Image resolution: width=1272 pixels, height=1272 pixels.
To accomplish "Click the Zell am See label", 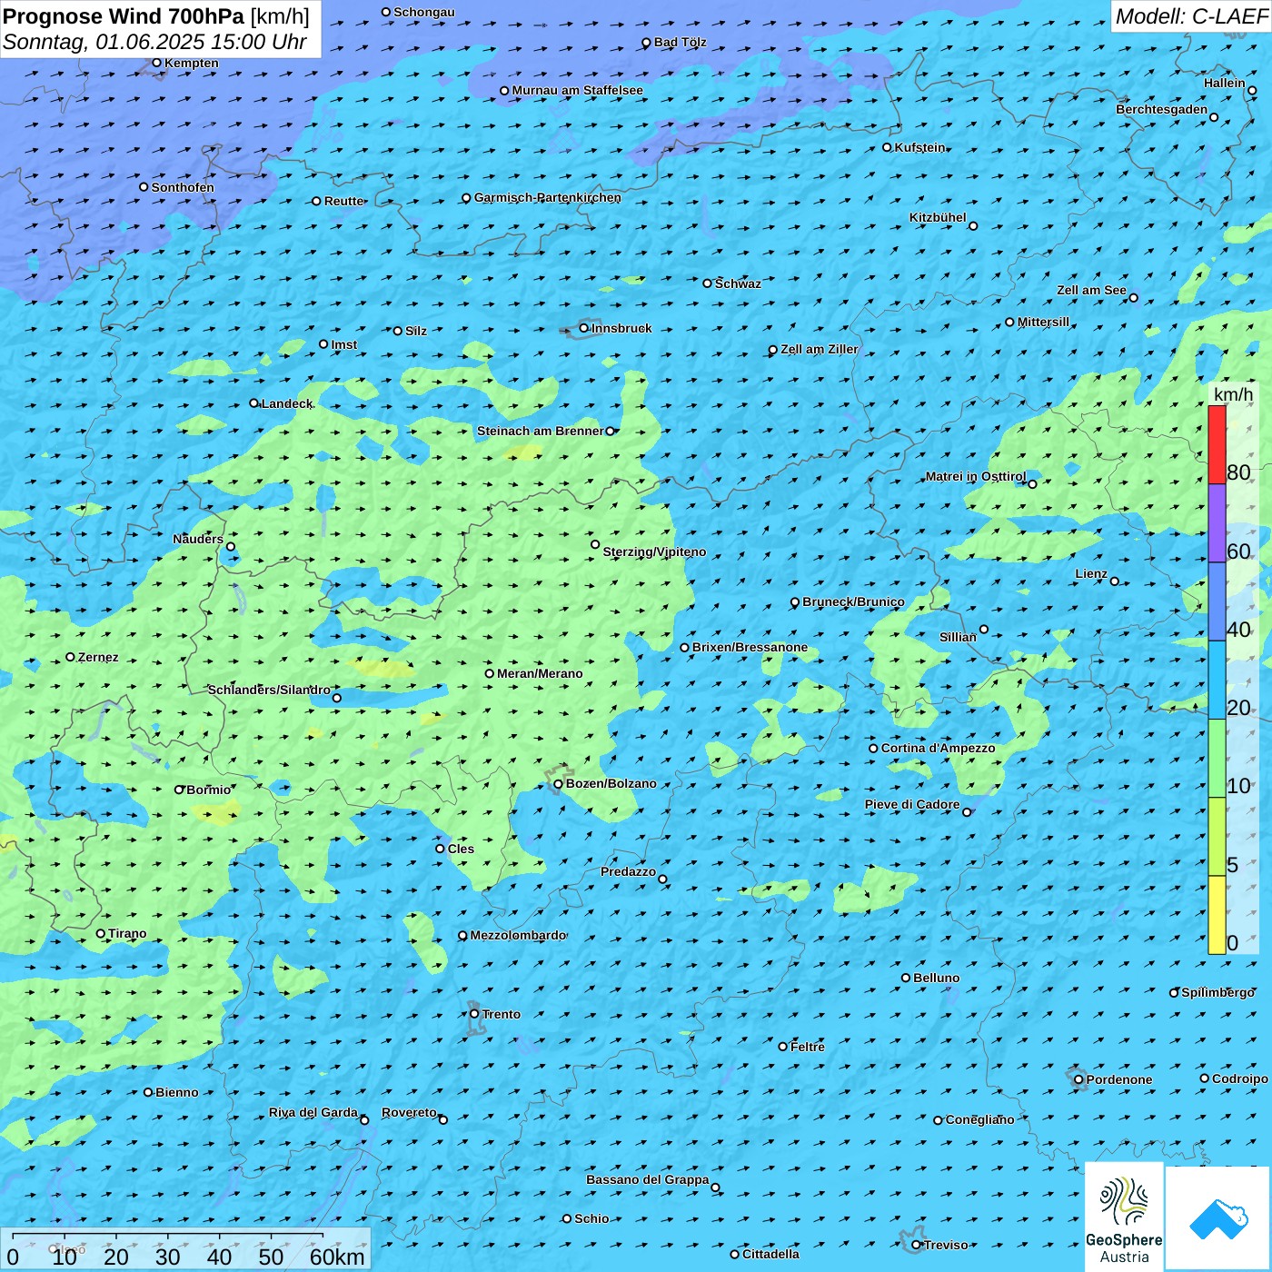I will [x=1090, y=290].
